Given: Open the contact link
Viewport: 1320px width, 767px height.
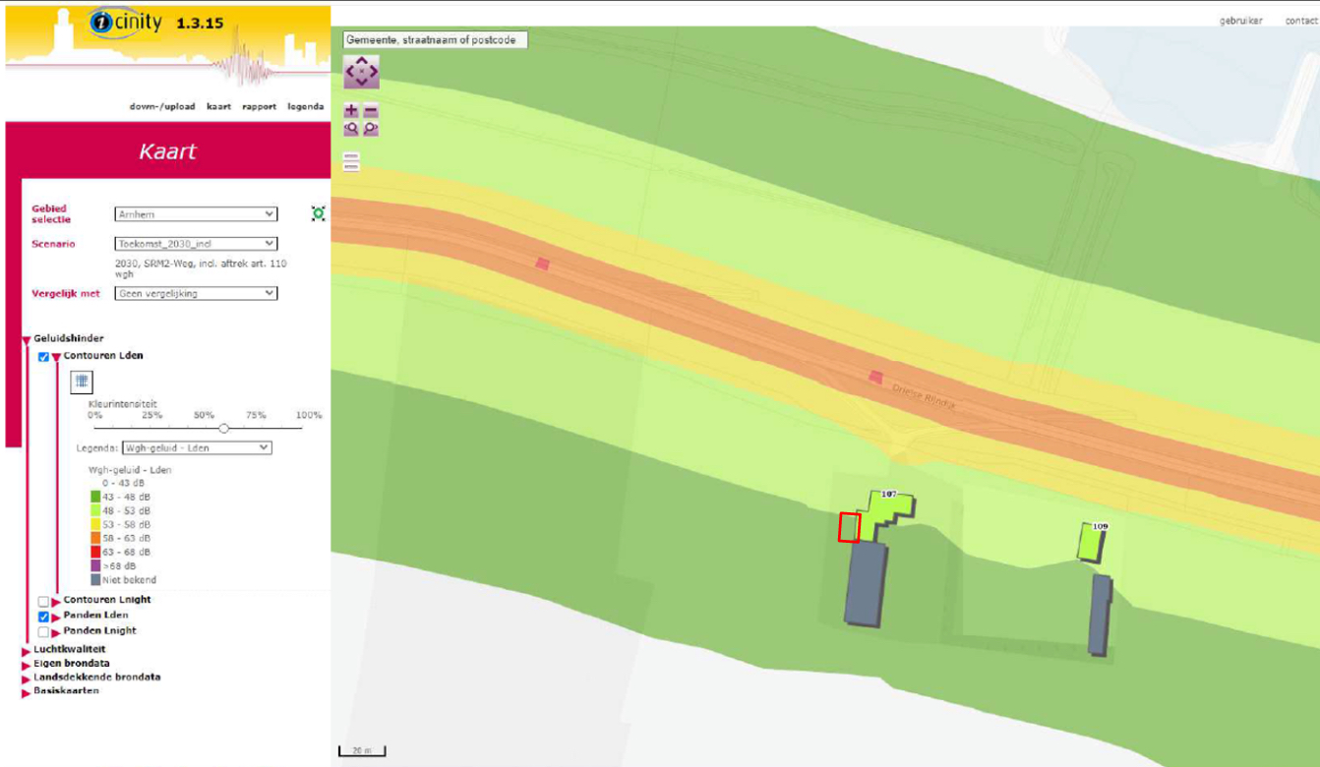Looking at the screenshot, I should click(1300, 21).
